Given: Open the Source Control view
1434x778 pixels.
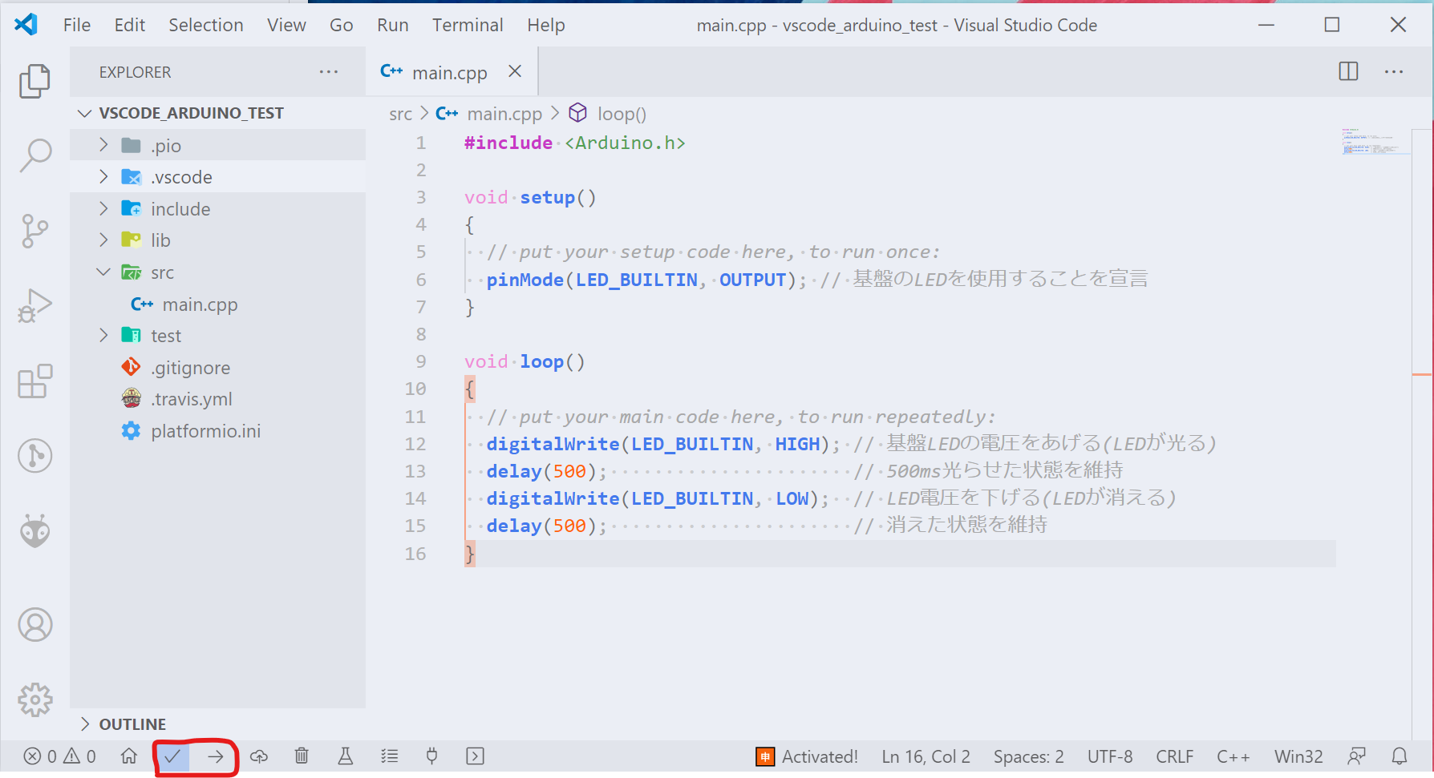Looking at the screenshot, I should [34, 231].
